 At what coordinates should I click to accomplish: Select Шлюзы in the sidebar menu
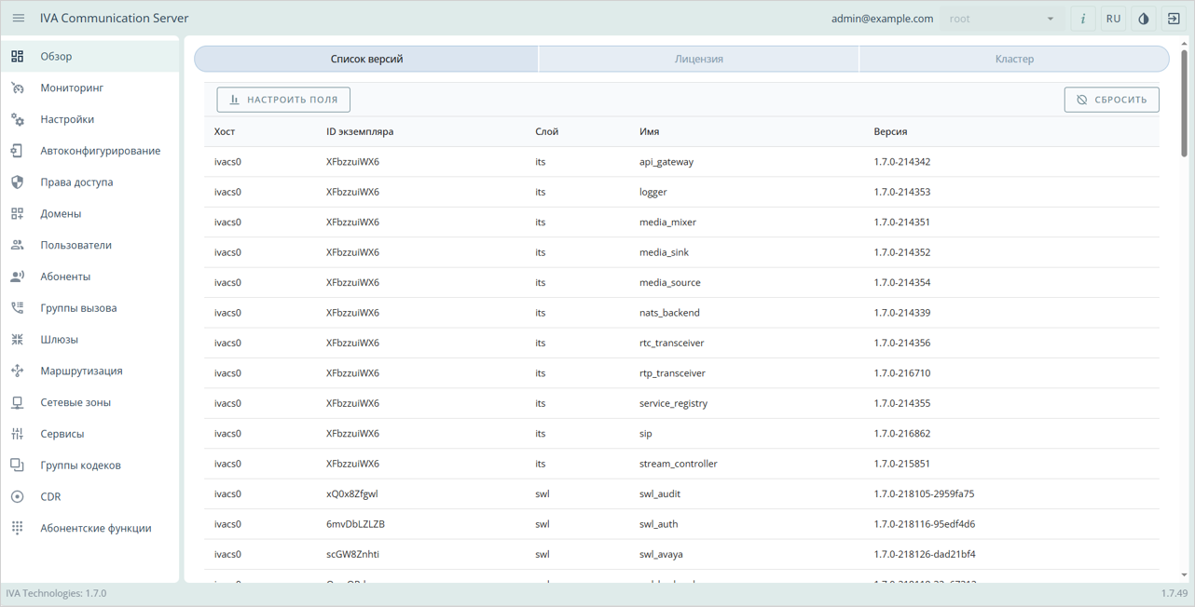[60, 340]
